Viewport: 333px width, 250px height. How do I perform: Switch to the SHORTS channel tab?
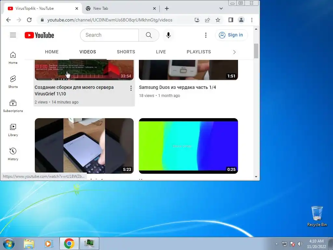click(126, 52)
